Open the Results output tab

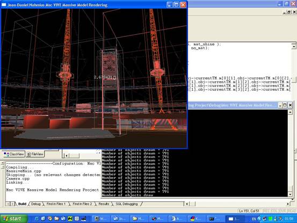[104, 204]
